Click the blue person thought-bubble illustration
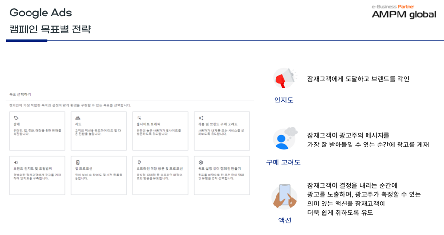 click(x=285, y=139)
